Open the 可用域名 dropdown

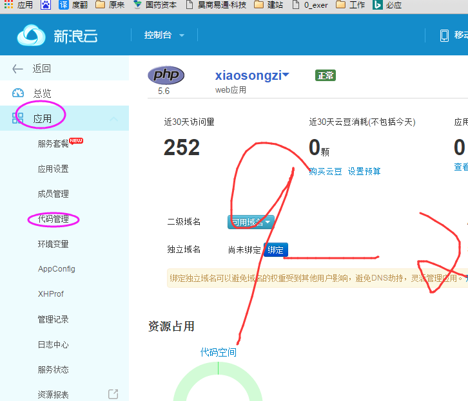(251, 222)
